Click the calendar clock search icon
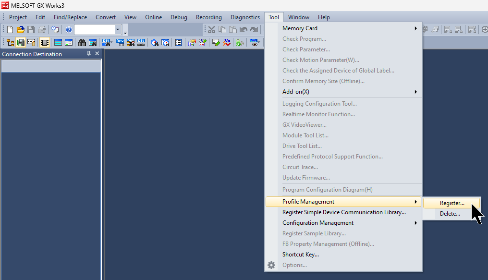This screenshot has width=488, height=280. [165, 42]
